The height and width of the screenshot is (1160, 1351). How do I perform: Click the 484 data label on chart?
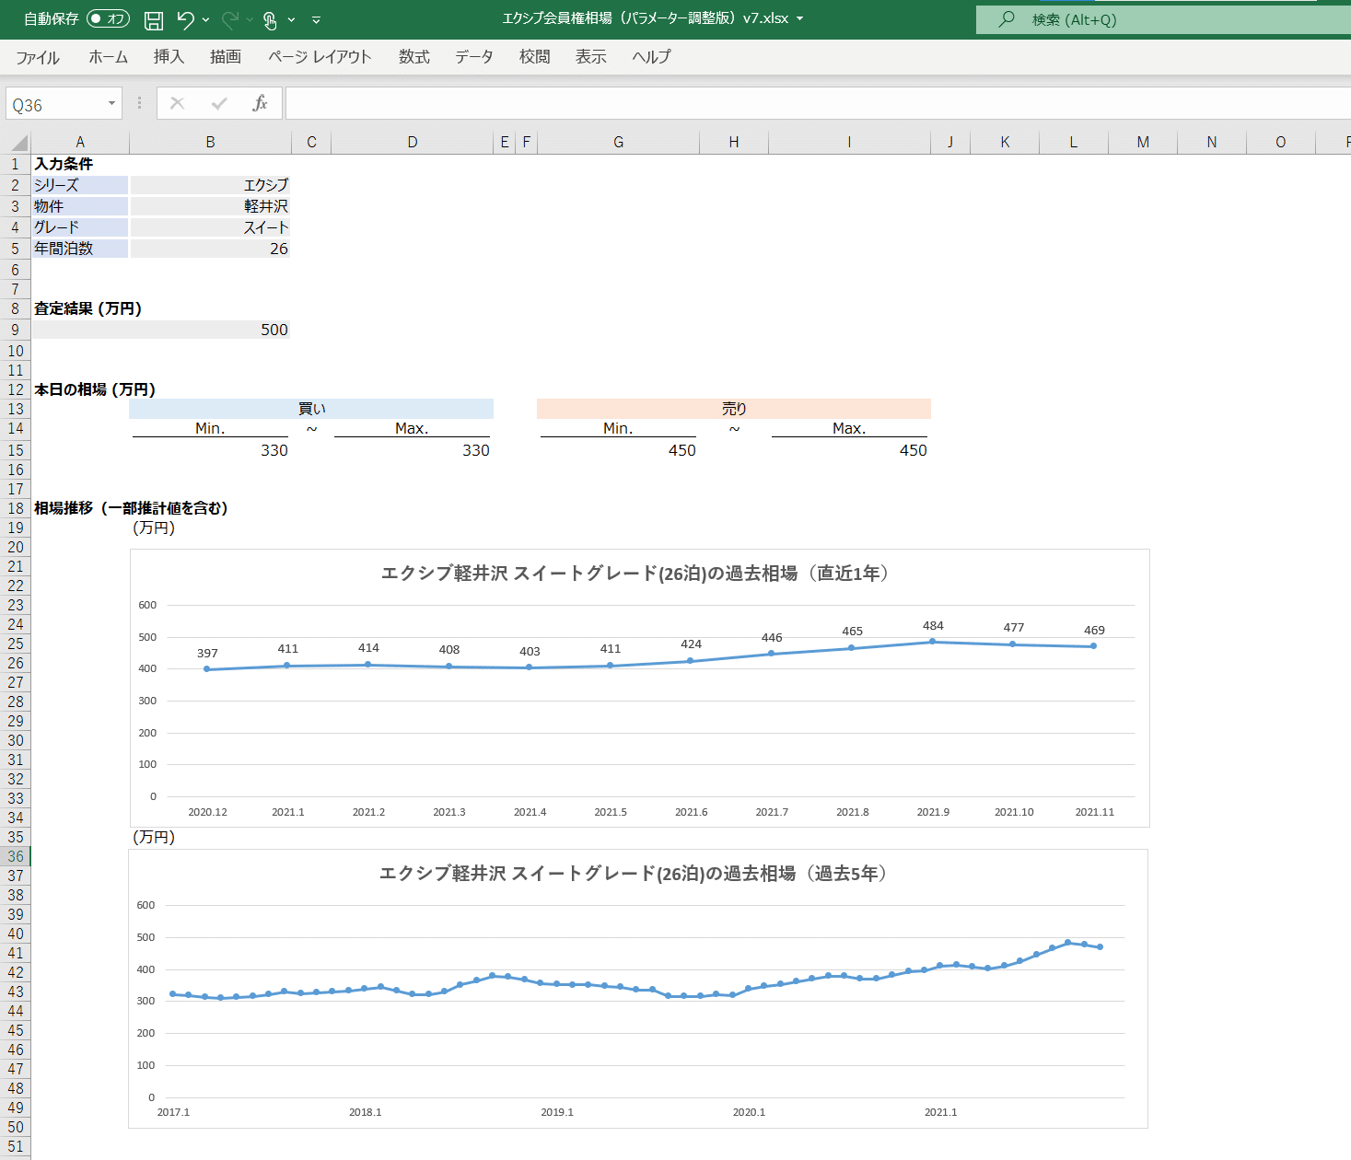(x=933, y=626)
